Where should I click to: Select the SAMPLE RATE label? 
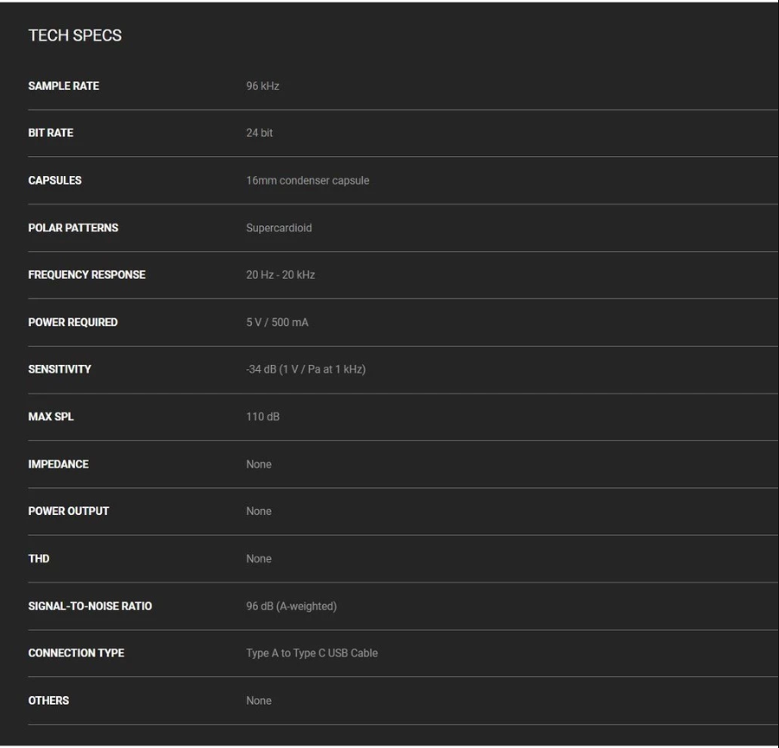[x=64, y=86]
